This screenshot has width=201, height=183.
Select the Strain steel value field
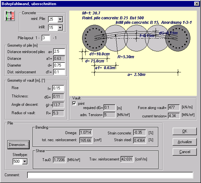click(x=139, y=141)
